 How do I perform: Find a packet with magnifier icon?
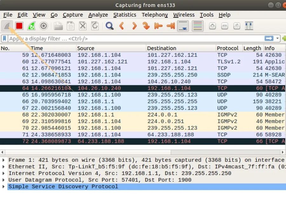point(110,26)
